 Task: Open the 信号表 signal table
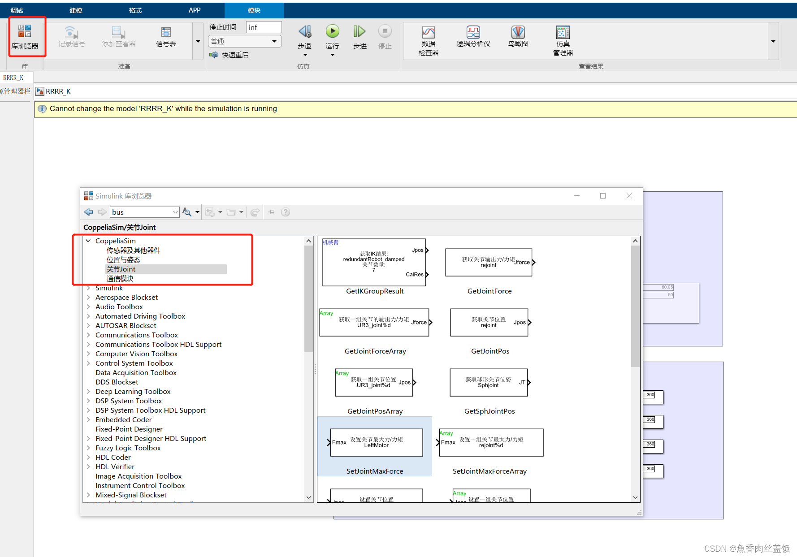point(166,36)
